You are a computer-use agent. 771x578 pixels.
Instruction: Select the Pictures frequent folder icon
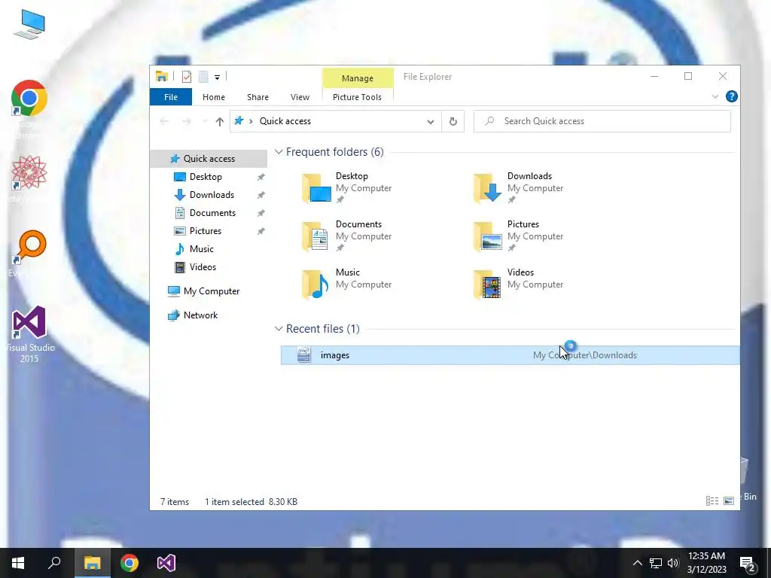tap(487, 237)
